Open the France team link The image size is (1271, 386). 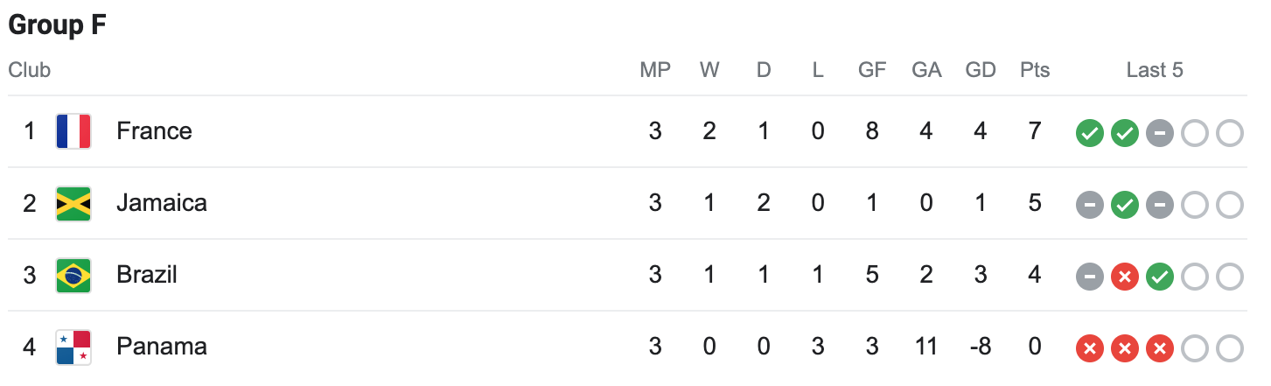click(x=154, y=131)
